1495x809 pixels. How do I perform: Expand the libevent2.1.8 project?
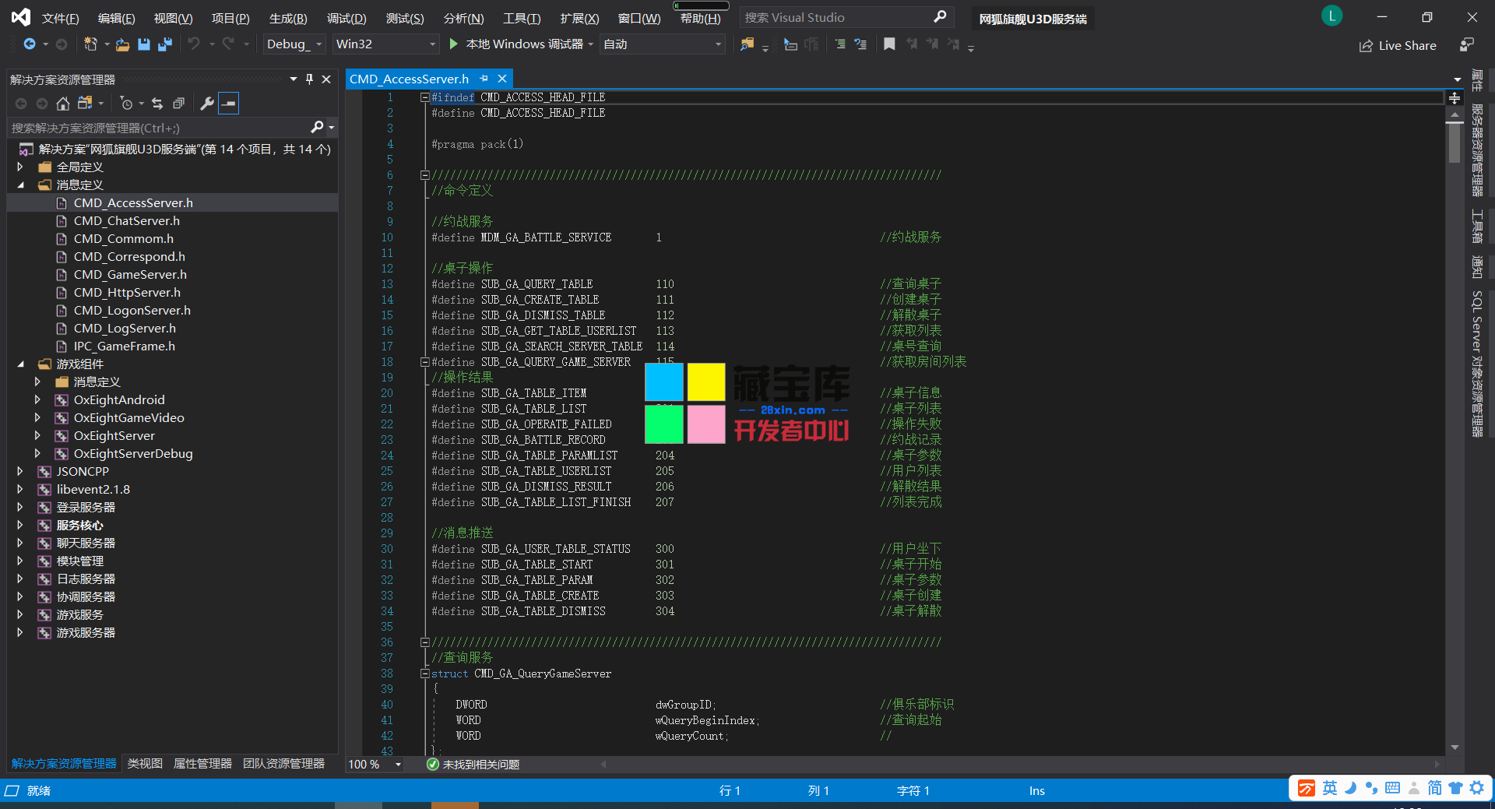tap(20, 490)
